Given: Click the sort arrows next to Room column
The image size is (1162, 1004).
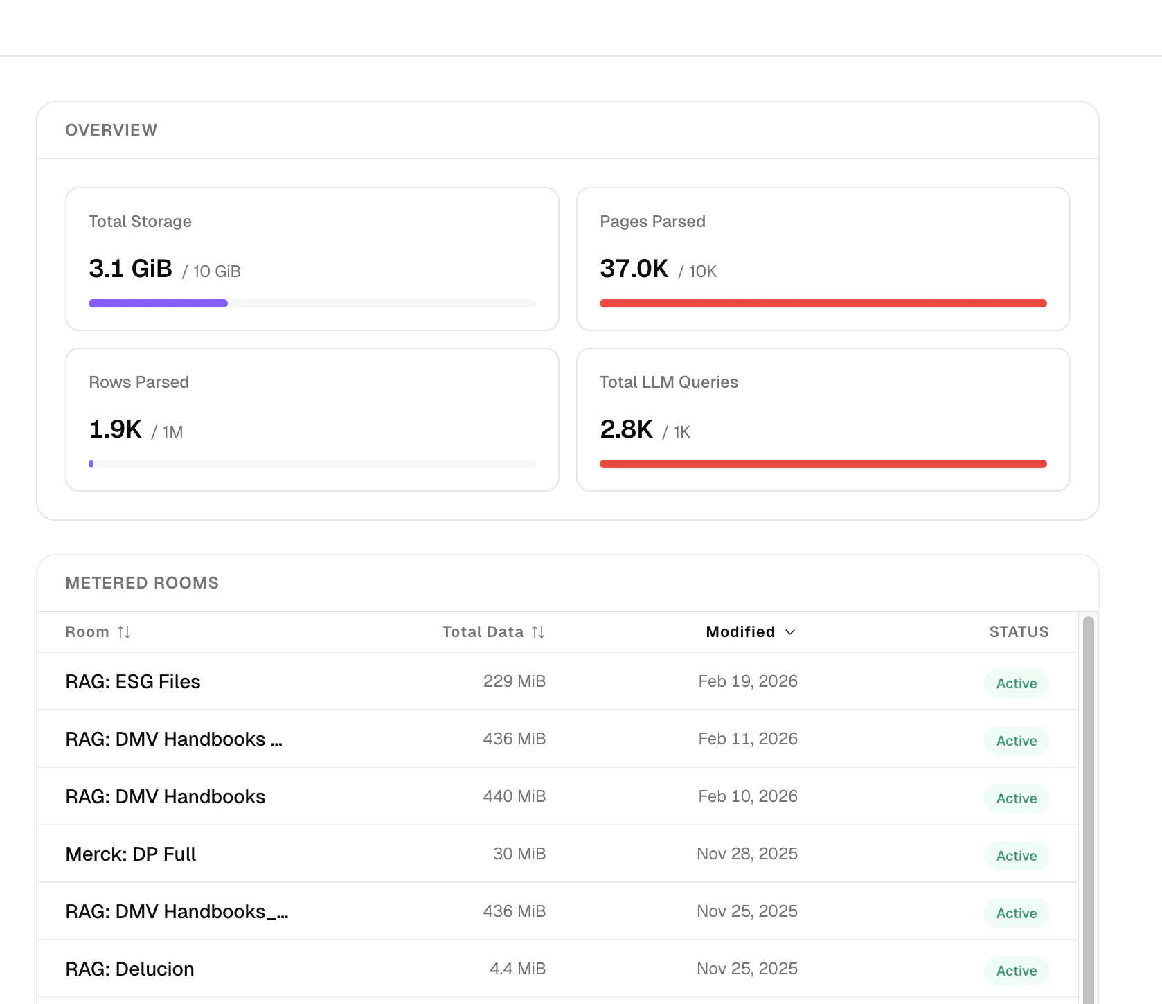Looking at the screenshot, I should tap(124, 631).
